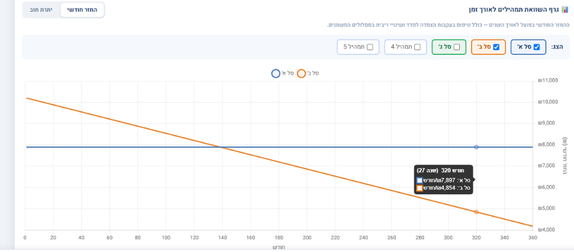Screen dimensions: 574x252
Task: Click the blue horizontal line near month 60
Action: [x=109, y=147]
